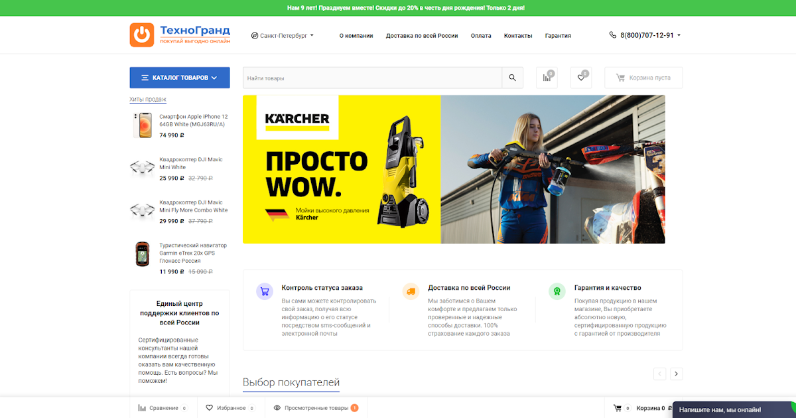Click Доставка по всей России truck icon
The image size is (796, 418).
click(411, 291)
